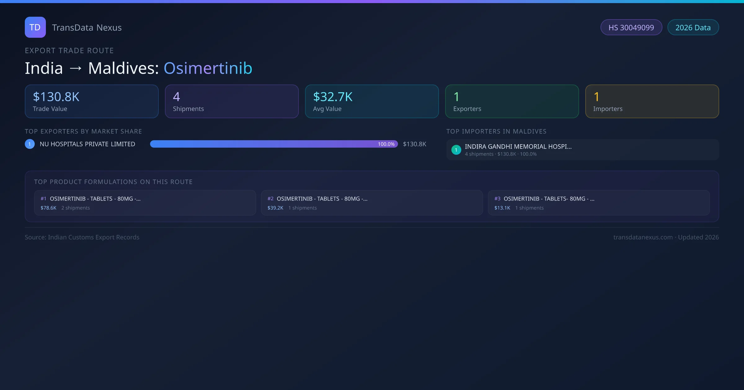
Task: Click NU HOSPITALS PRIVATE LIMITED link
Action: [x=87, y=144]
